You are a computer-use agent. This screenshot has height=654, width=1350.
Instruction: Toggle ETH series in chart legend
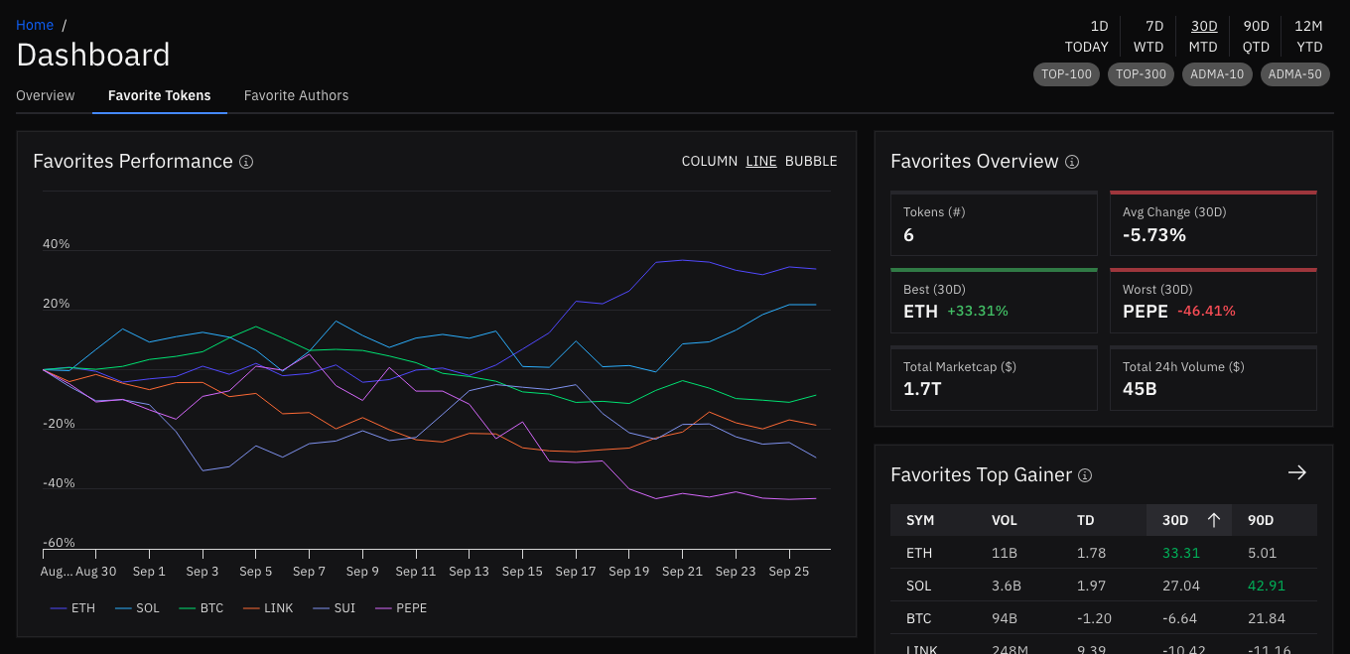[72, 607]
